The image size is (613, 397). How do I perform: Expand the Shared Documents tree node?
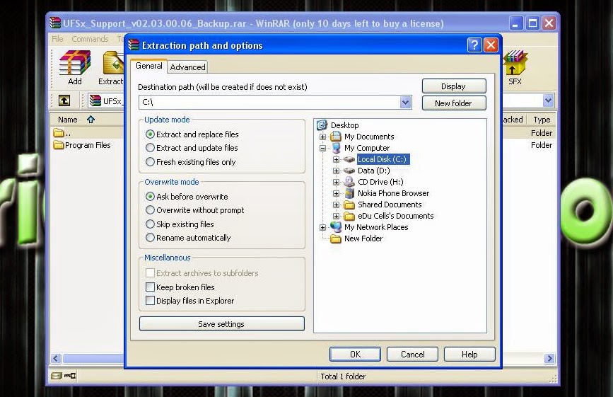(x=337, y=205)
